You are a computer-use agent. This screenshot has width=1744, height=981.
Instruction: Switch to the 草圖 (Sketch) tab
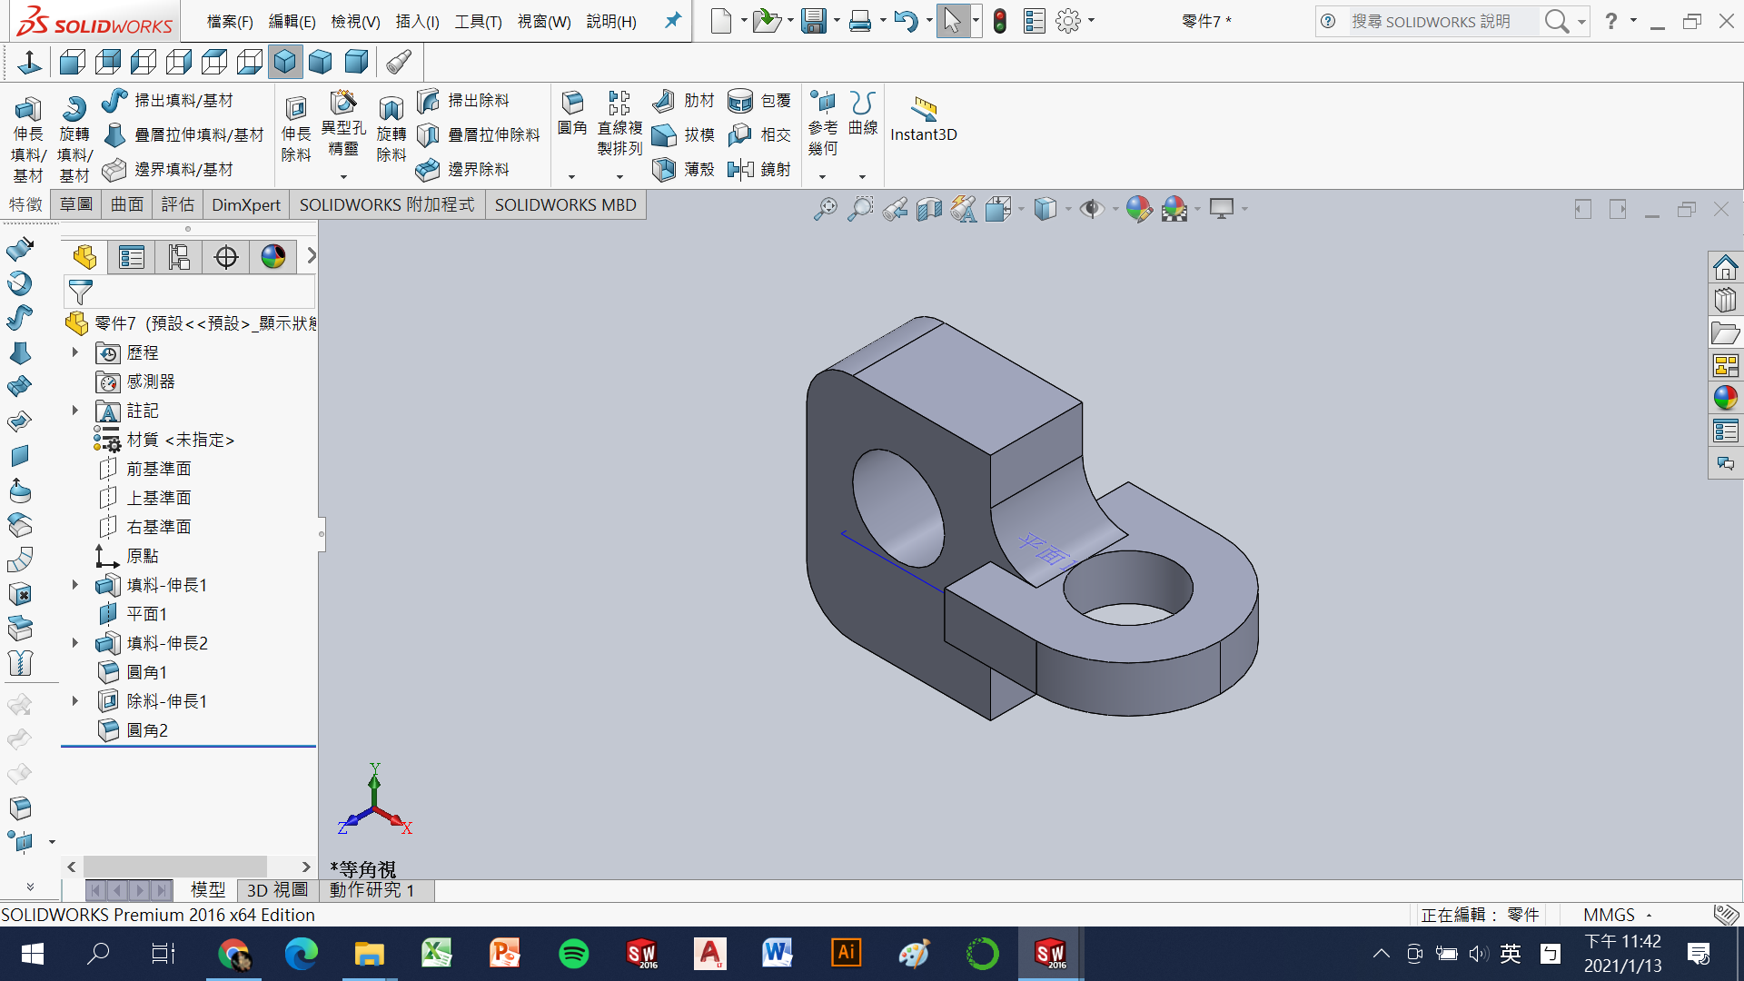pos(76,204)
